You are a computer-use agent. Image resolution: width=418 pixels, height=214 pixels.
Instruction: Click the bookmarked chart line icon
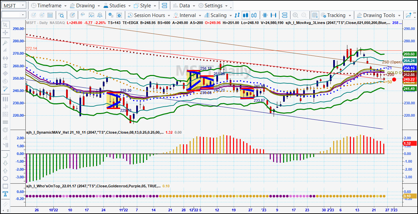tap(92, 15)
